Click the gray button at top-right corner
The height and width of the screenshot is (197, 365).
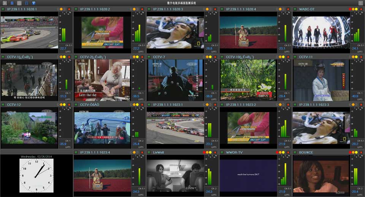(360, 3)
